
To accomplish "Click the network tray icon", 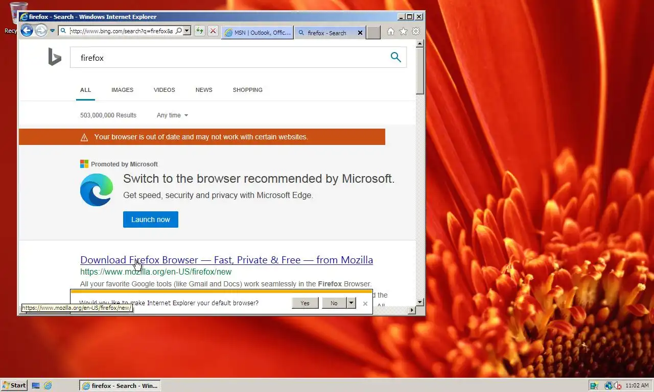I will 608,385.
